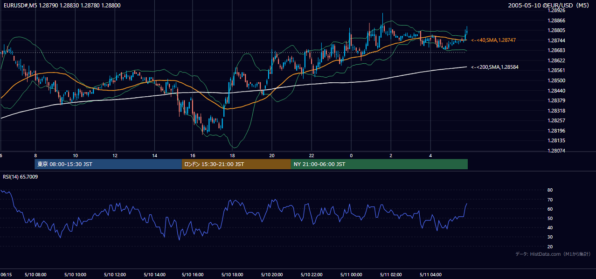Screen dimensions: 596x279
Task: Click the HistData.com data source credit
Action: point(553,254)
